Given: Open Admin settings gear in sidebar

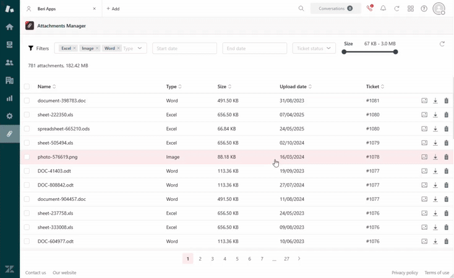Looking at the screenshot, I should (x=9, y=116).
